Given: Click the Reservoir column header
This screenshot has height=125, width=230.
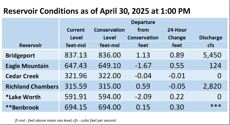Looking at the screenshot, I should point(31,45).
